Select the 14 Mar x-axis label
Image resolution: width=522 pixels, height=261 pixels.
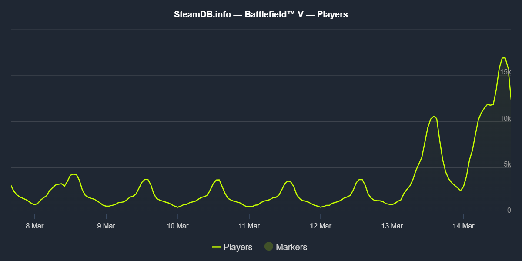pyautogui.click(x=464, y=226)
